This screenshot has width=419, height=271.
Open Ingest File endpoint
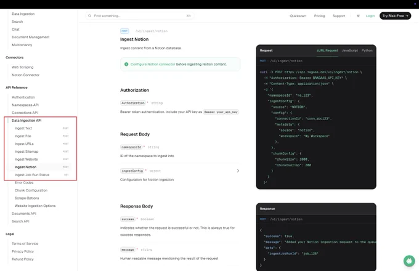pyautogui.click(x=23, y=136)
